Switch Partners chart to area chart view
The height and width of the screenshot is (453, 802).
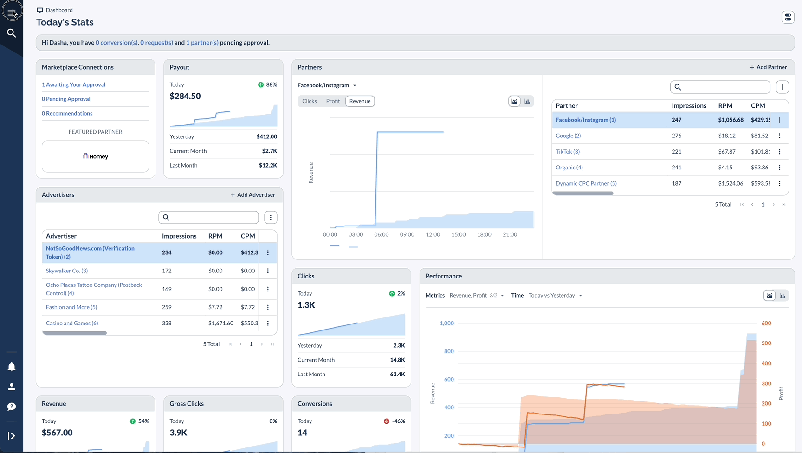coord(514,101)
